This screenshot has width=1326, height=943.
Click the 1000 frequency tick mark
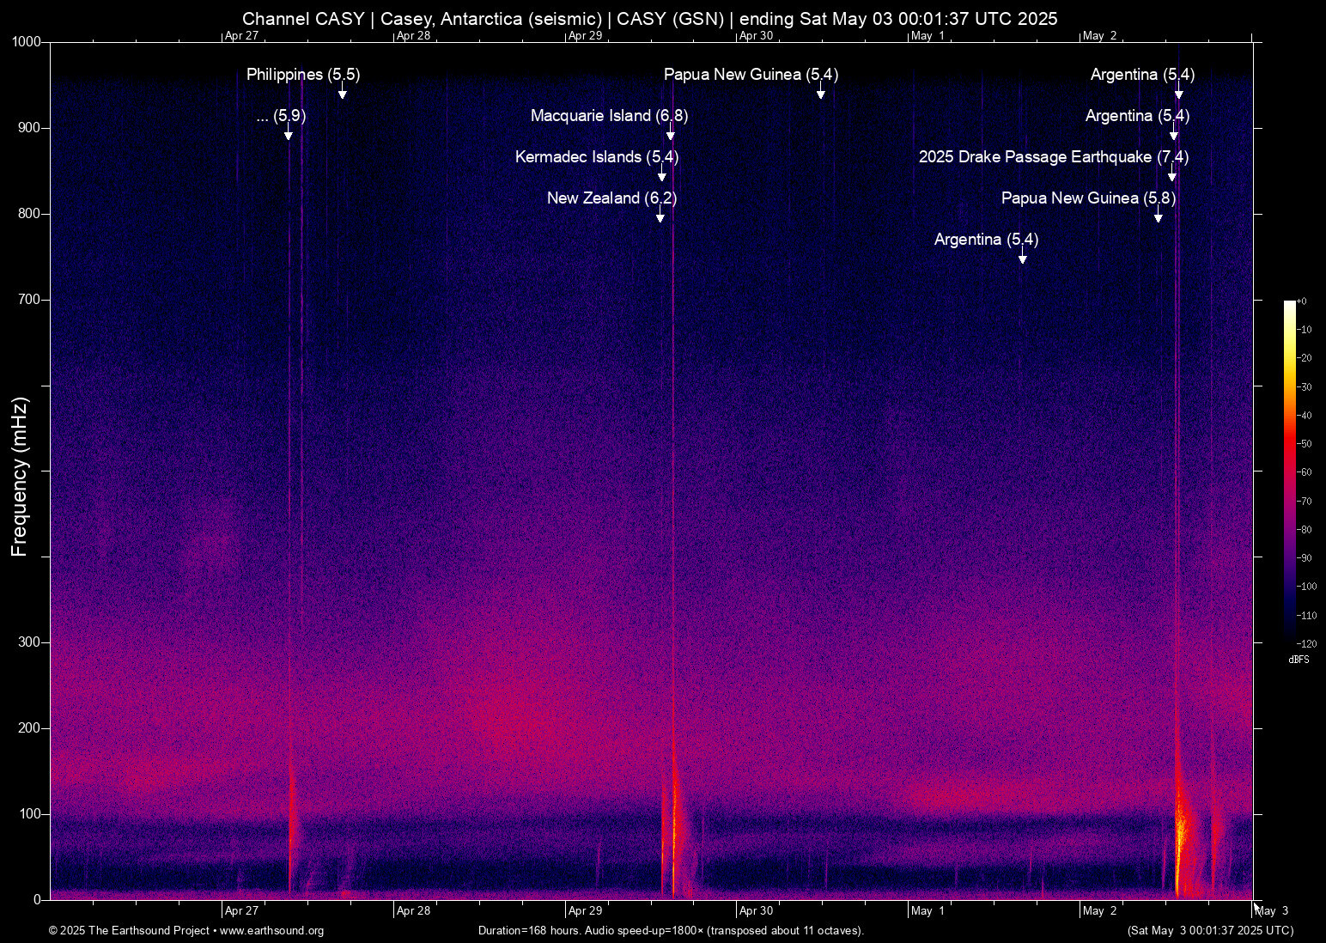28,41
